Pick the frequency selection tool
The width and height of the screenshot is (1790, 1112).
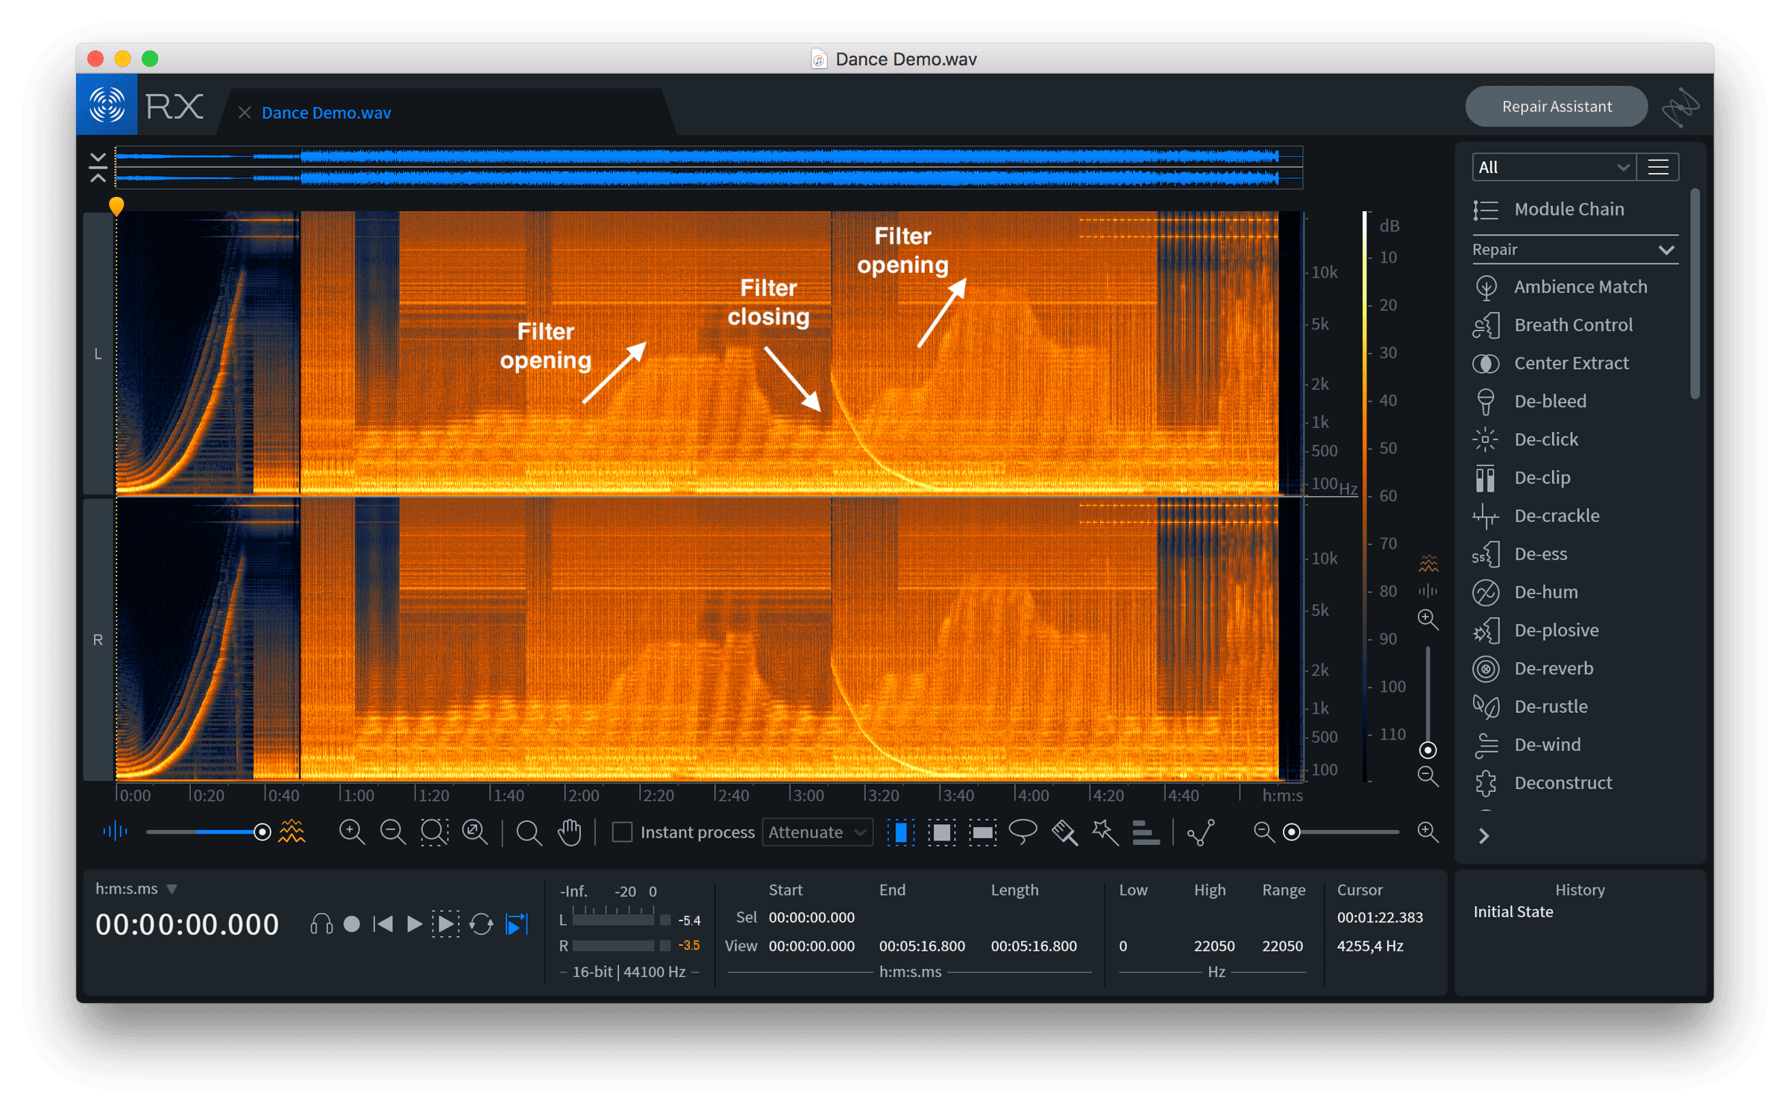pyautogui.click(x=983, y=832)
